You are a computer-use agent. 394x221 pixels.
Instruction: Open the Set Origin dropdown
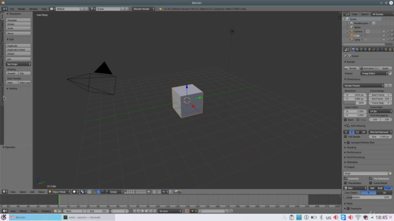click(x=18, y=64)
